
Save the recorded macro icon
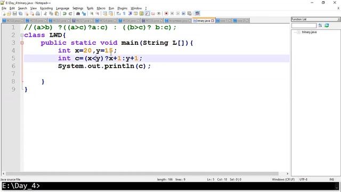pos(190,13)
